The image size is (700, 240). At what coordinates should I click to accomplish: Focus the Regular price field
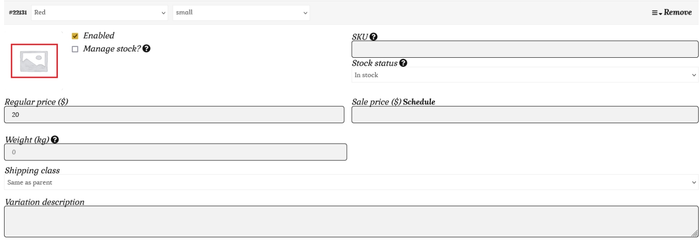click(x=174, y=115)
